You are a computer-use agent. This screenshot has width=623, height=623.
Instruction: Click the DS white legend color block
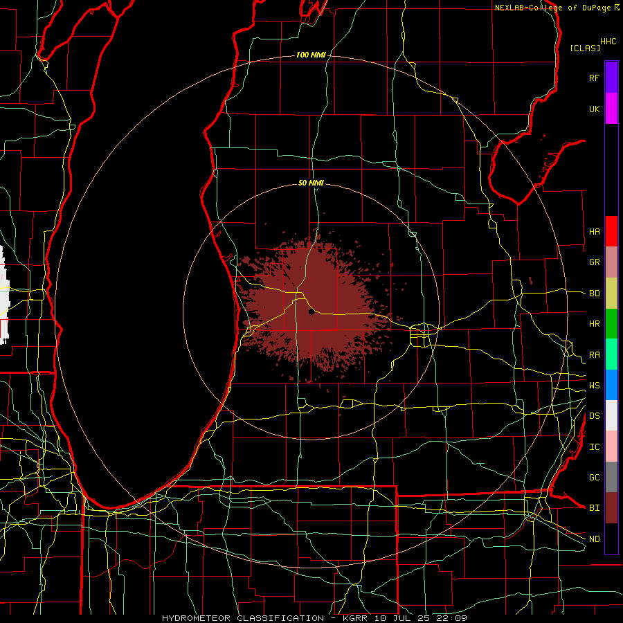pos(611,415)
